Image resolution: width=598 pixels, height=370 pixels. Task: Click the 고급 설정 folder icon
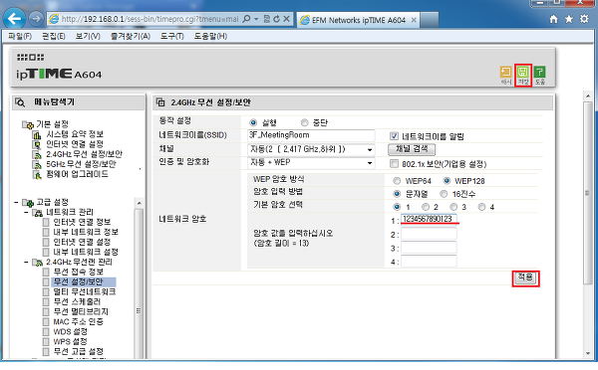pyautogui.click(x=28, y=202)
